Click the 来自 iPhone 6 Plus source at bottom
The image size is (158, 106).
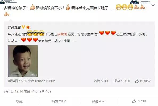[x=38, y=91]
